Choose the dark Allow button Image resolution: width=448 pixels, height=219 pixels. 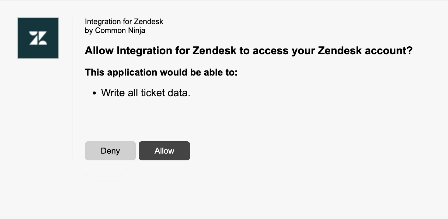(x=164, y=151)
